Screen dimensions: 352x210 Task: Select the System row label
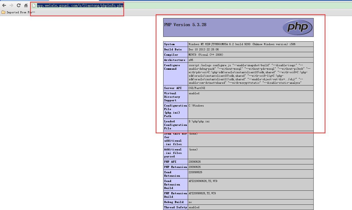169,44
